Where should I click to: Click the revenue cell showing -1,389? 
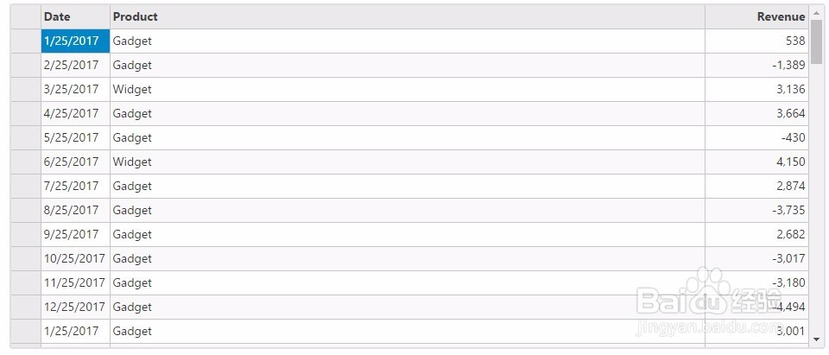pos(756,65)
